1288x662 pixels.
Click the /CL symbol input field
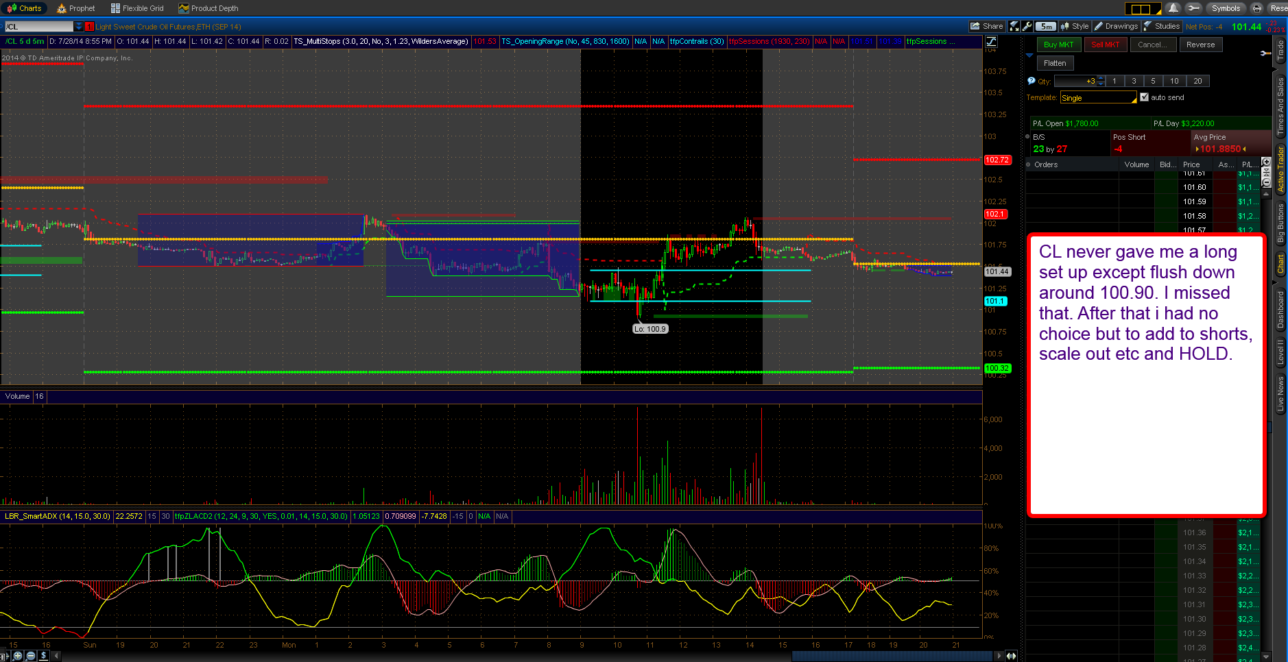click(x=38, y=27)
